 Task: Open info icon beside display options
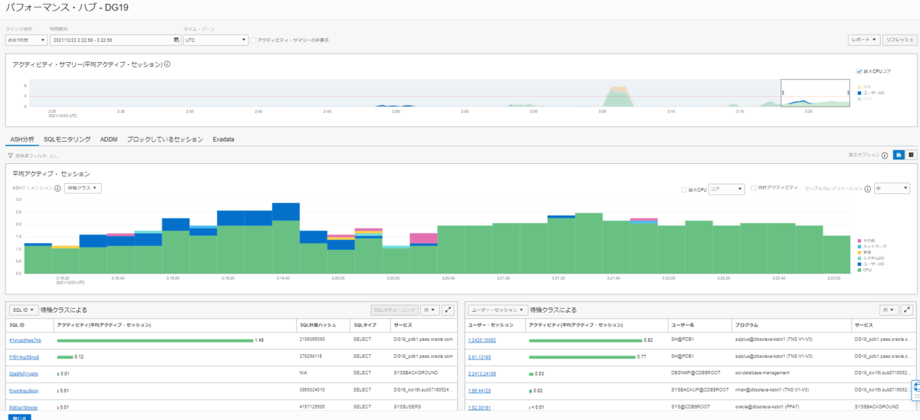coord(885,155)
